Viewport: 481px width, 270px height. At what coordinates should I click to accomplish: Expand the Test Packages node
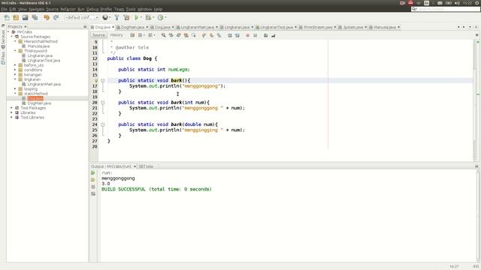point(12,108)
